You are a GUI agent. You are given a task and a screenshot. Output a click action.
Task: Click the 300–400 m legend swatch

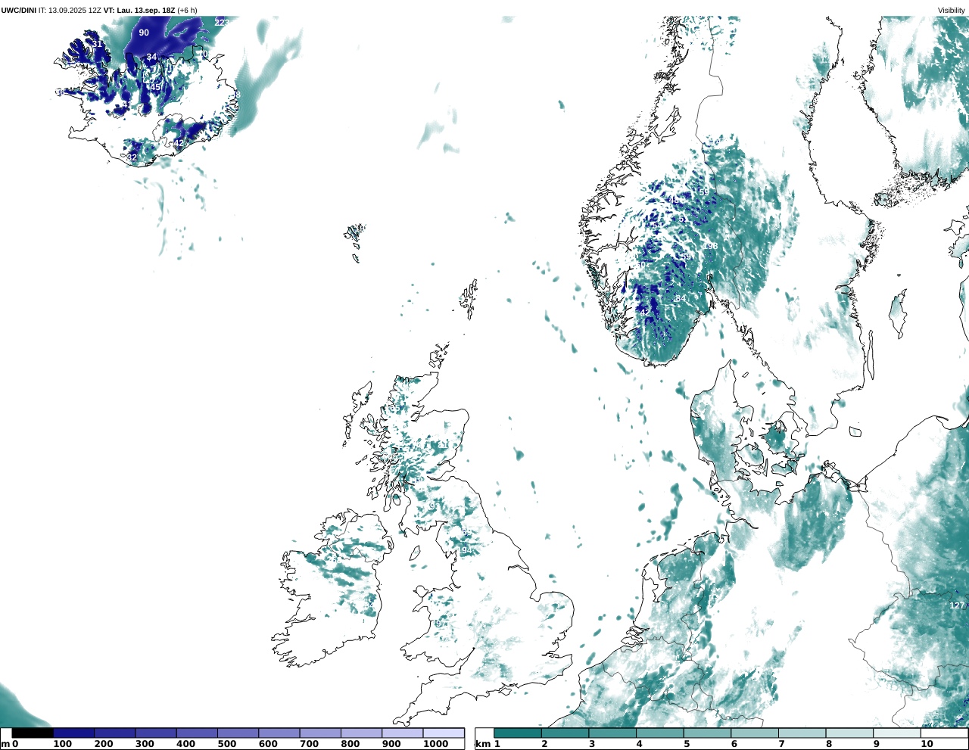tap(156, 733)
